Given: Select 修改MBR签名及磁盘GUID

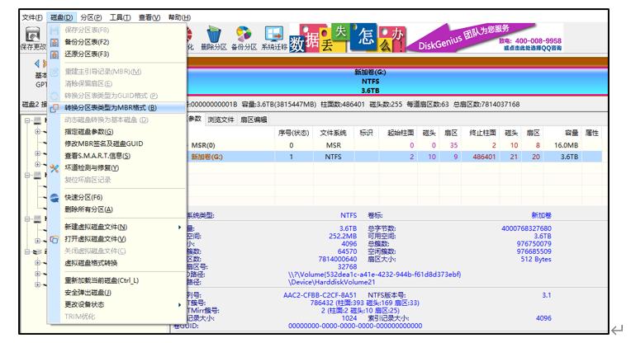Looking at the screenshot, I should coord(104,143).
